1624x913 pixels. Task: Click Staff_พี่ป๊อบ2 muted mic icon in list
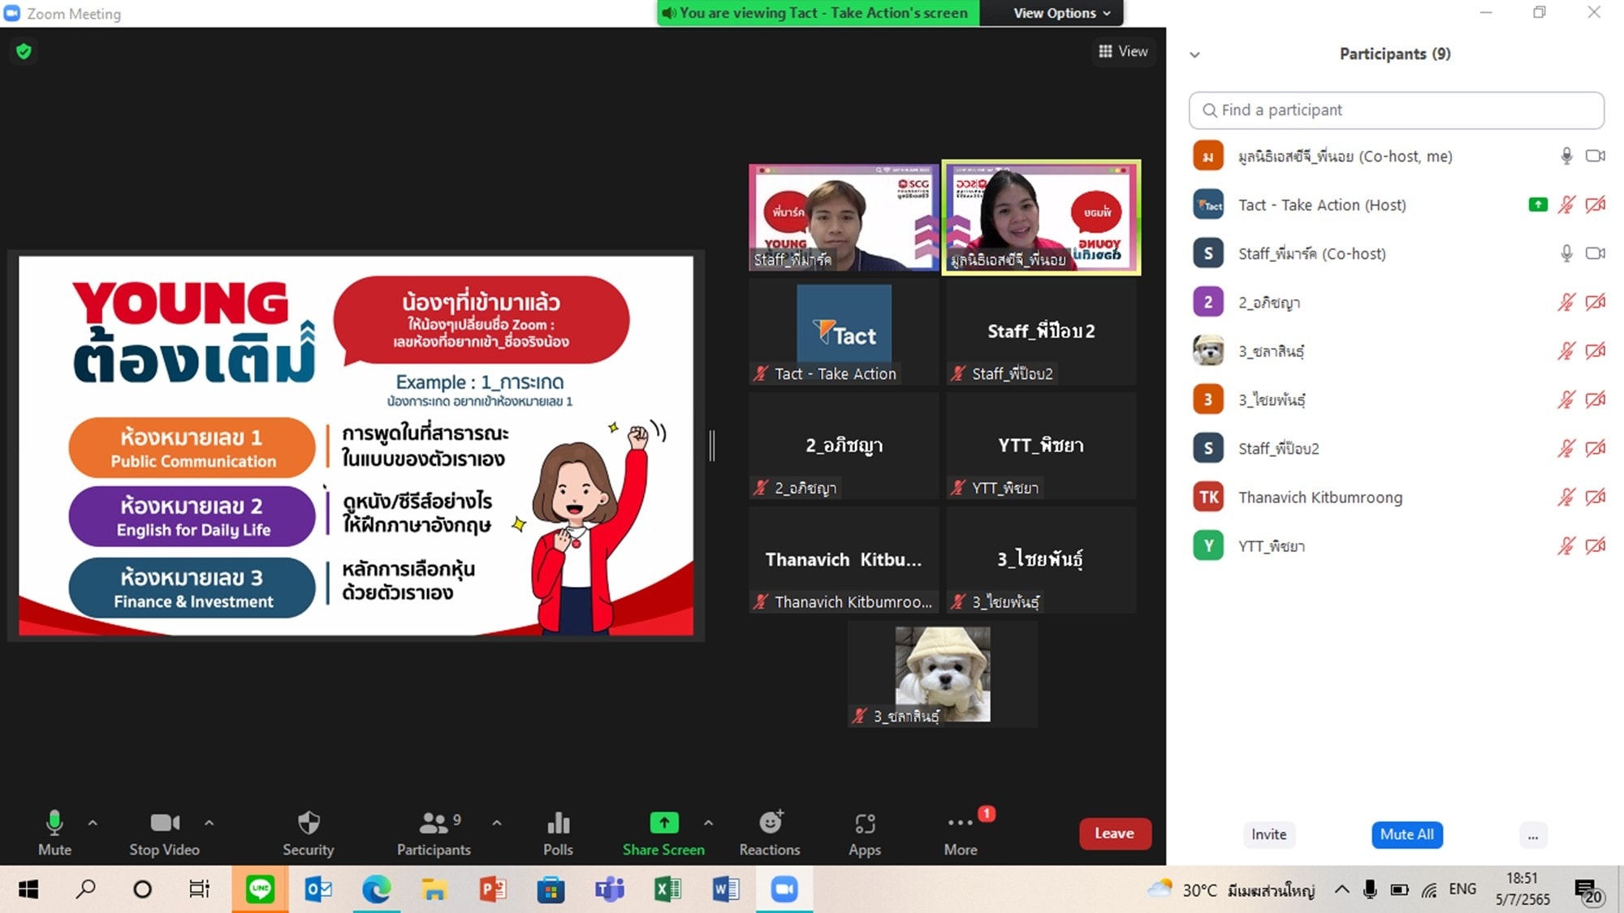point(1566,448)
